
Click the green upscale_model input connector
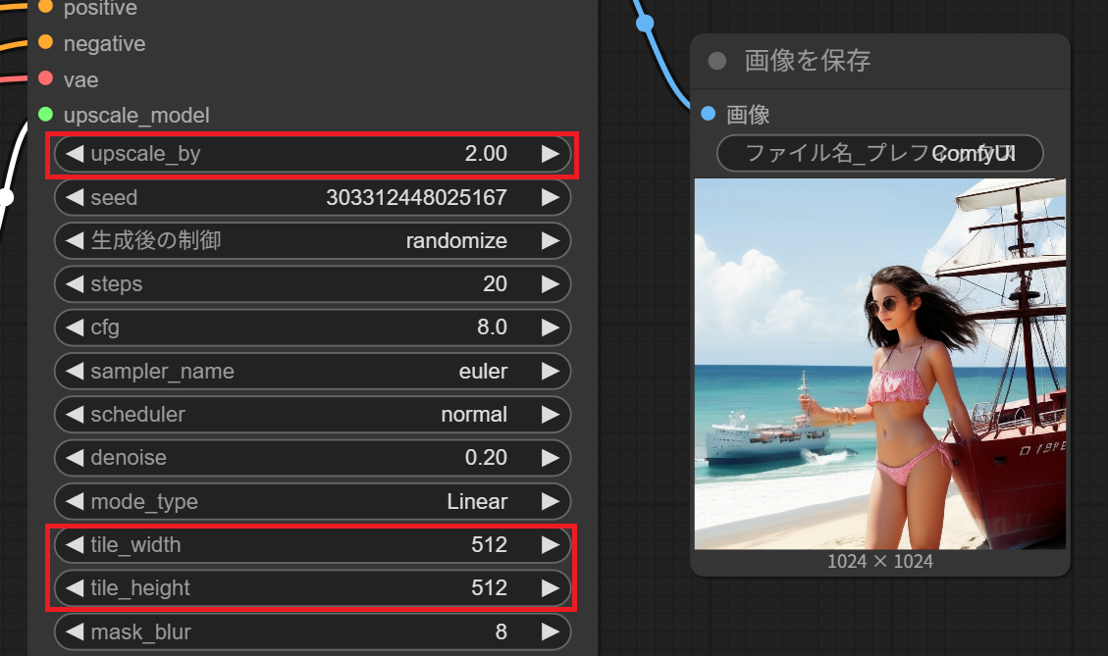click(46, 114)
